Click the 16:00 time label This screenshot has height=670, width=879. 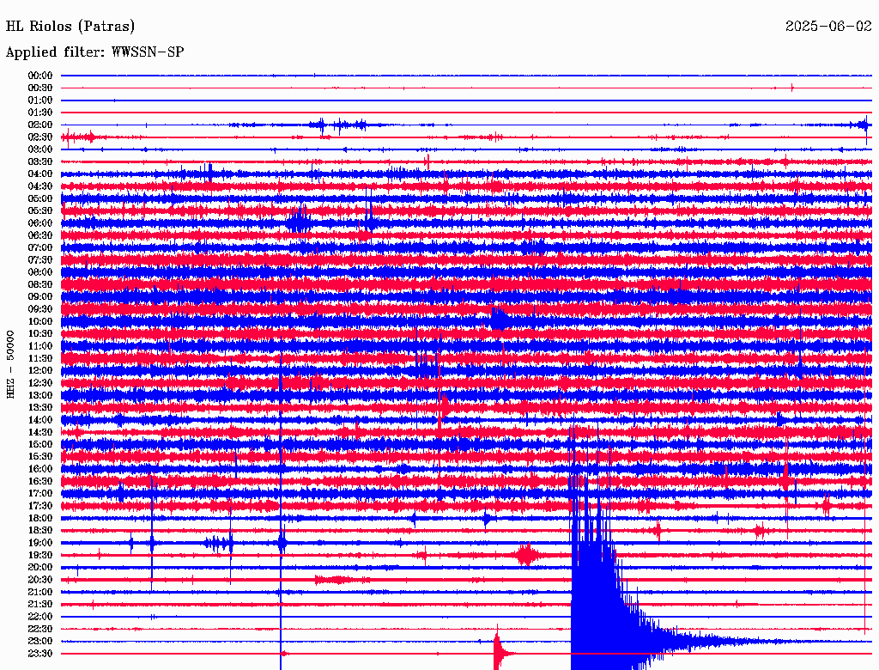40,468
